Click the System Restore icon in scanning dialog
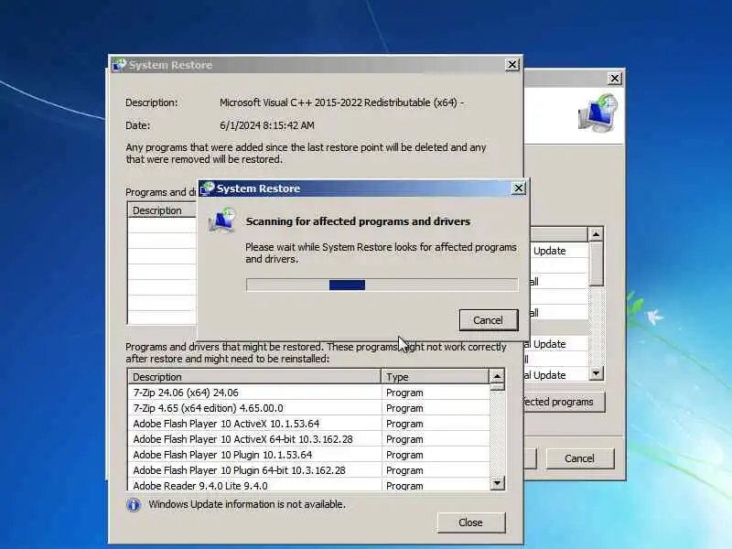This screenshot has width=732, height=549. click(x=222, y=221)
